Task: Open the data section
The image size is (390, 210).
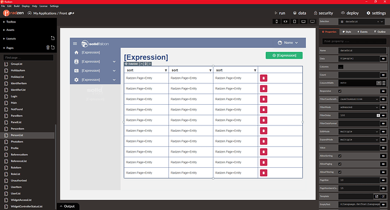Action: click(300, 13)
